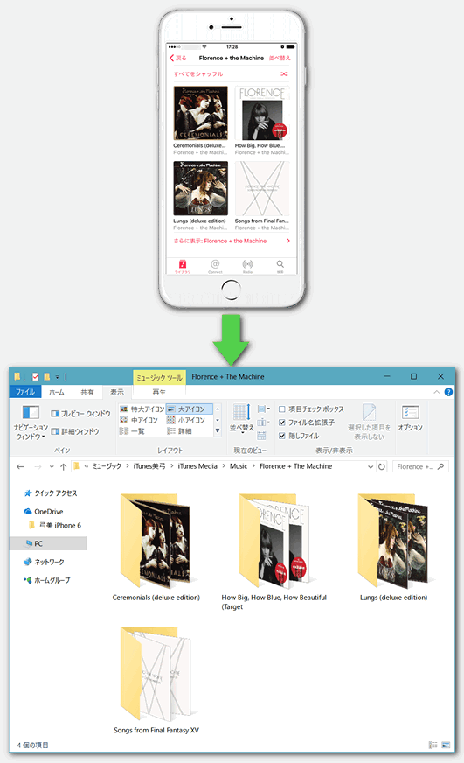Image resolution: width=464 pixels, height=763 pixels.
Task: Click the Florence + search box
Action: pos(420,466)
